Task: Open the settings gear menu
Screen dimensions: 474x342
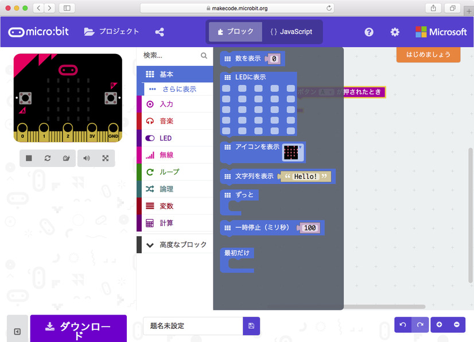Action: click(x=395, y=32)
